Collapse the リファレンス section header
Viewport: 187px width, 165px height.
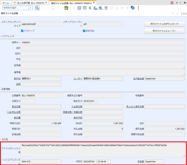(x=7, y=36)
